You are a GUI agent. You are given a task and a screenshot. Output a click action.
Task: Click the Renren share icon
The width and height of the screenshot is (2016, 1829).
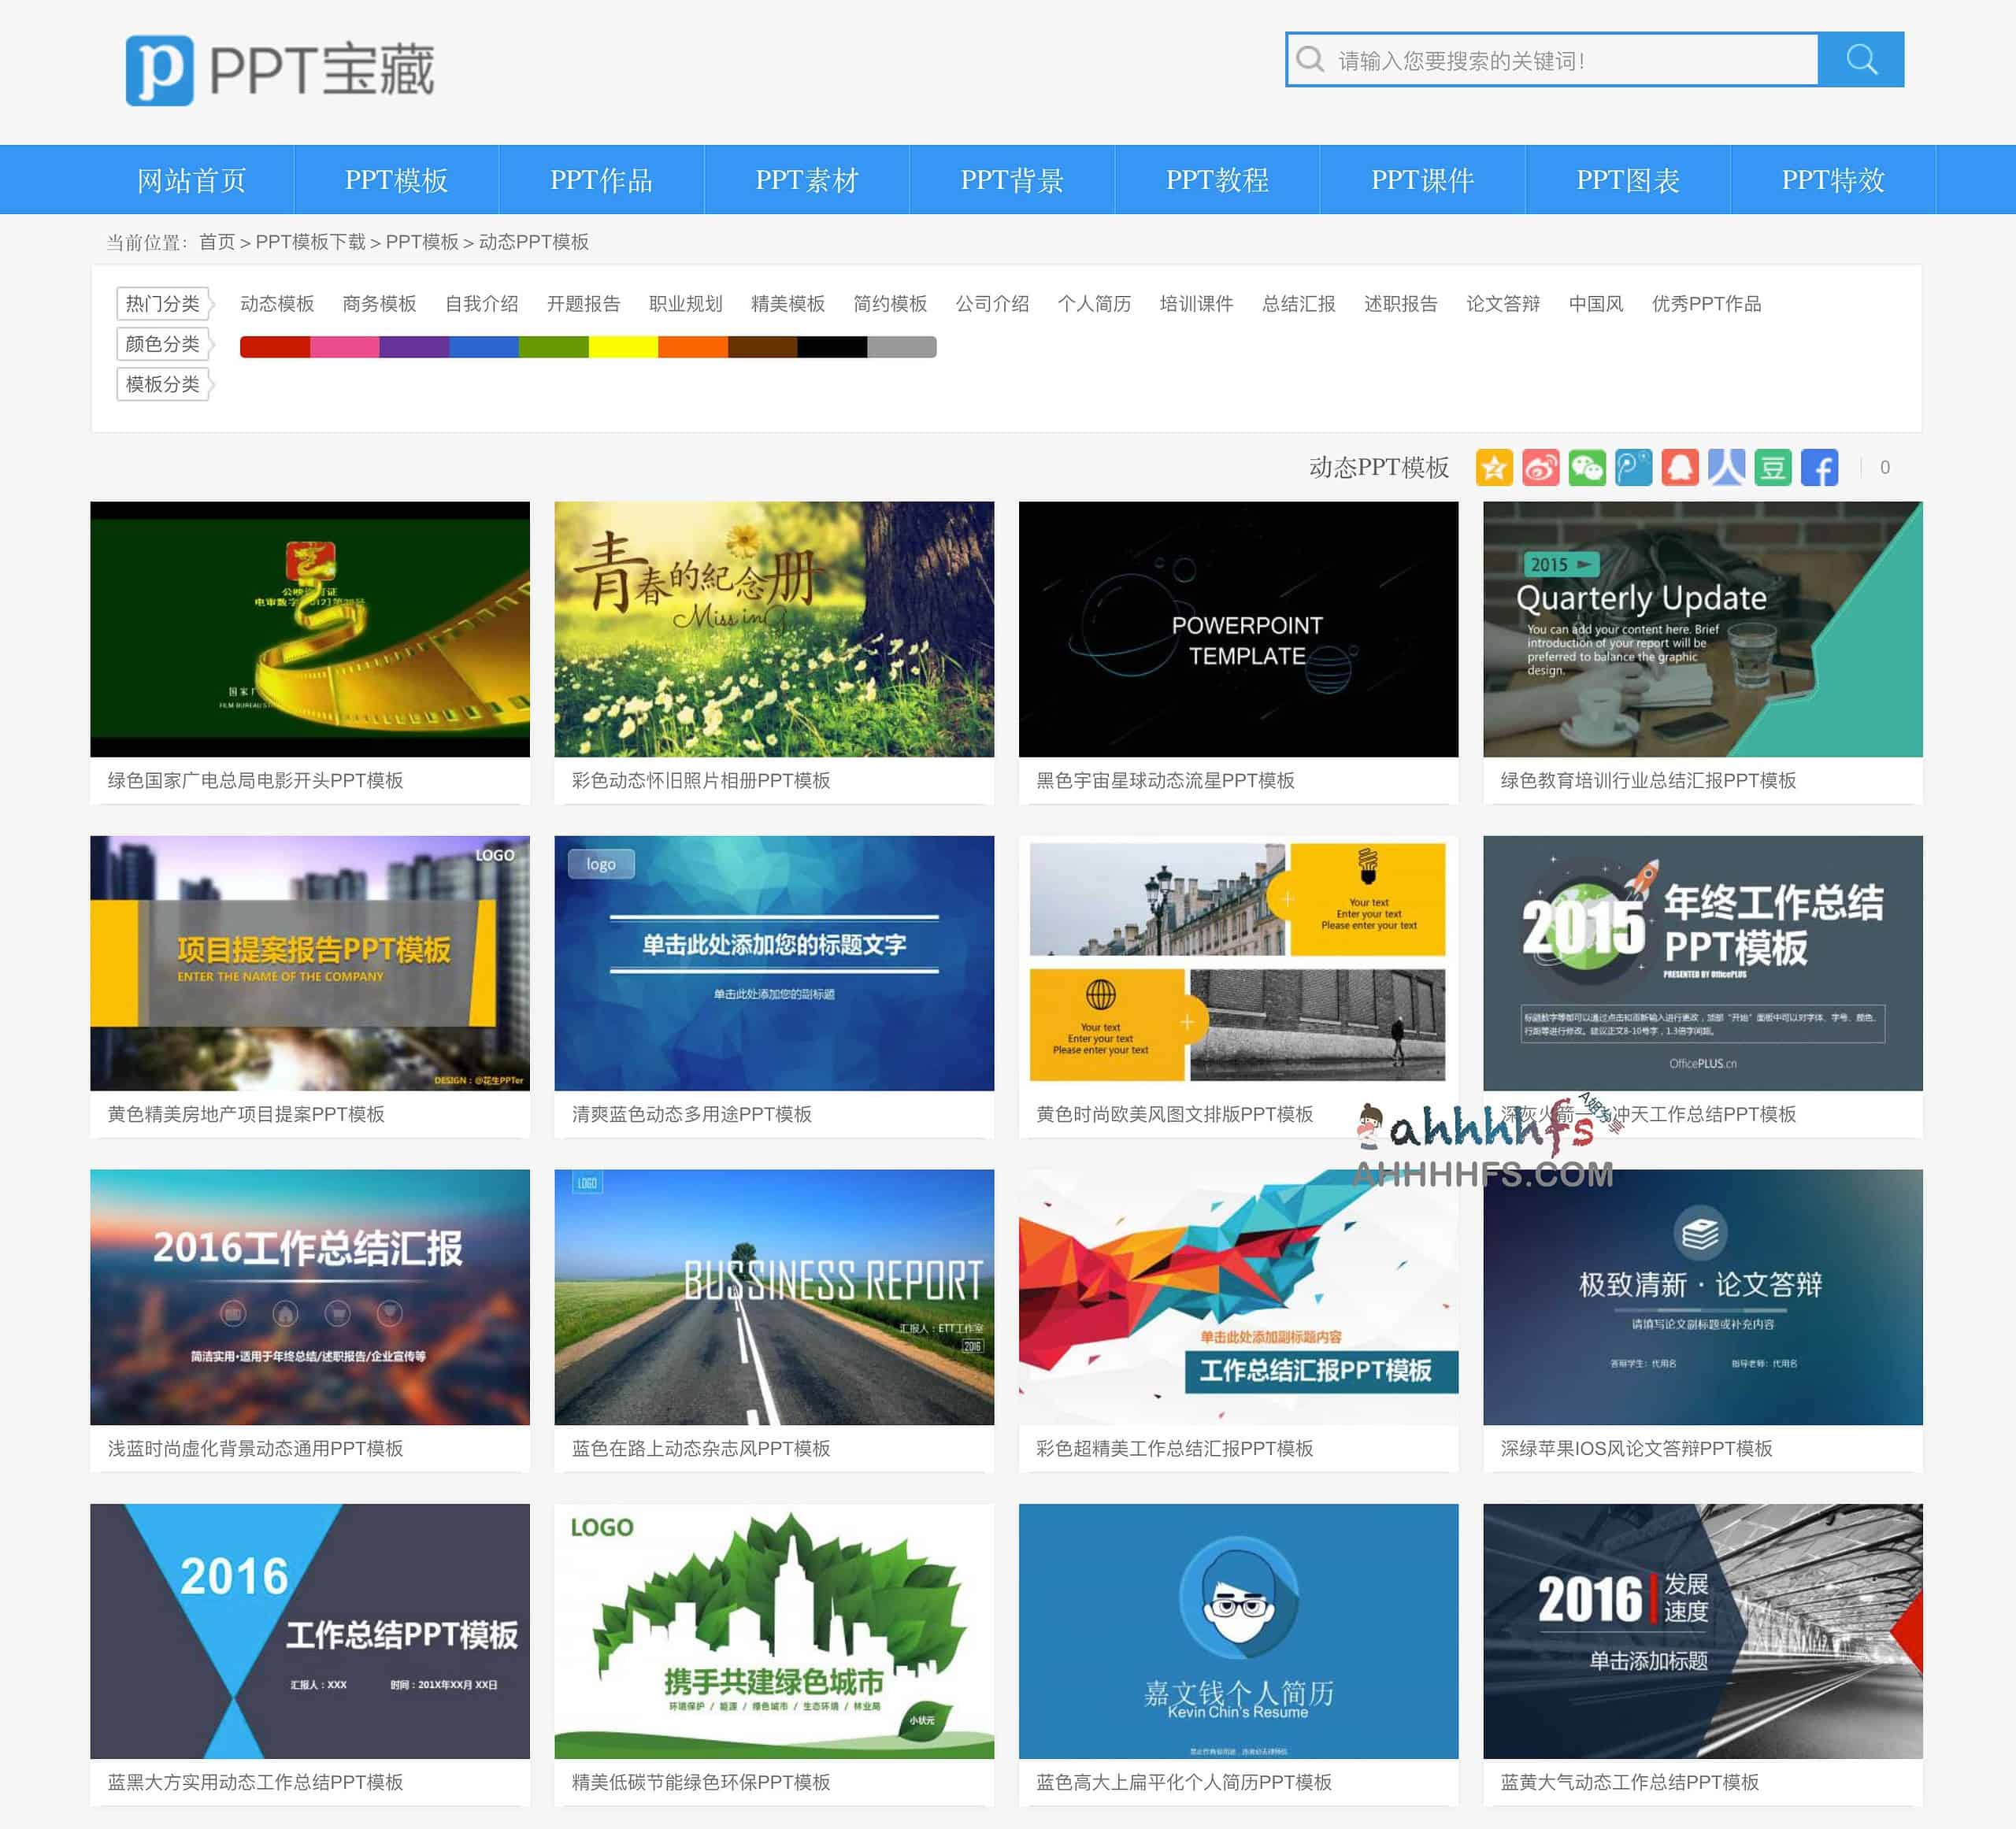pos(1726,467)
